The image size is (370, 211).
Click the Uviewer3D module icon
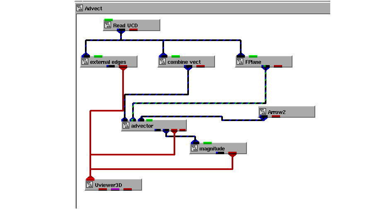tap(89, 184)
